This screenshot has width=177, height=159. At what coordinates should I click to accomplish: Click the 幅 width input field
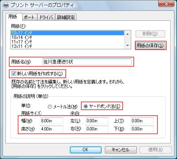51,121
